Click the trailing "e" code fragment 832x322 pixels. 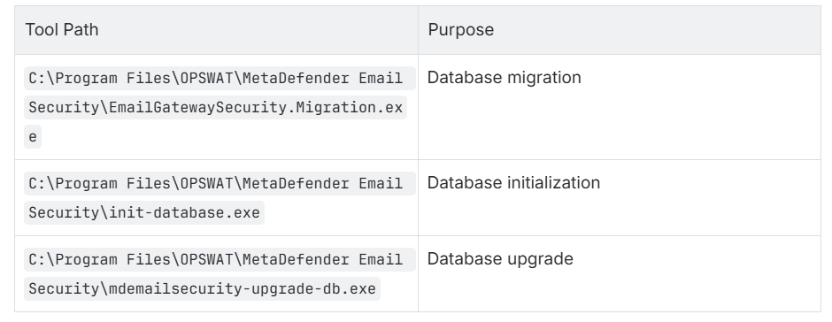click(33, 137)
